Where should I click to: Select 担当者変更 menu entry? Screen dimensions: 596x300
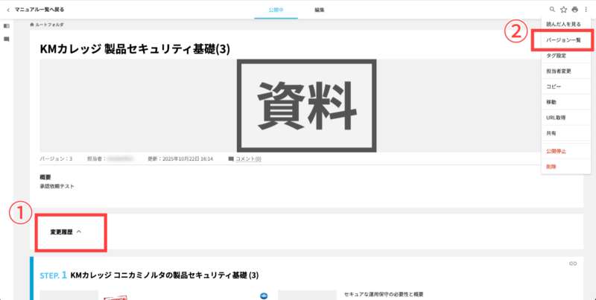point(566,71)
